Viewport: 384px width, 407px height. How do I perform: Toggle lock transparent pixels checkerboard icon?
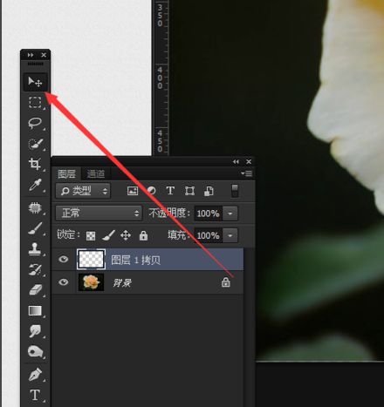[91, 235]
